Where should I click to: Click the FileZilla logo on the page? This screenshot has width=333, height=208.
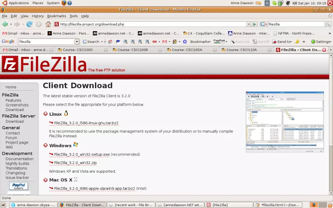pos(44,64)
